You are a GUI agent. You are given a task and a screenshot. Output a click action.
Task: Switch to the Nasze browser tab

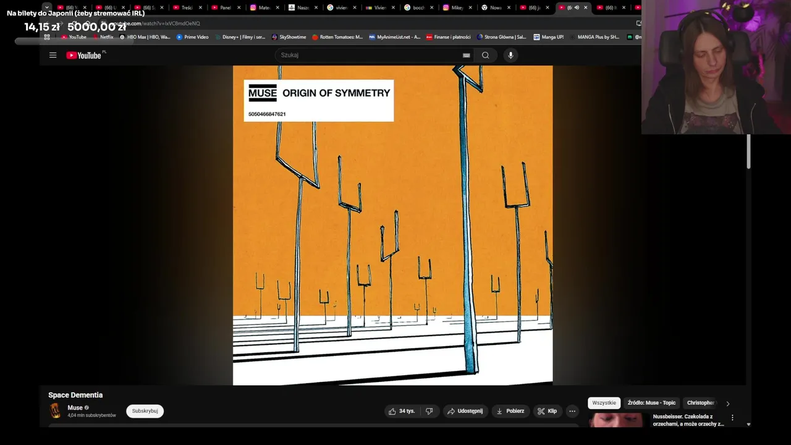303,7
